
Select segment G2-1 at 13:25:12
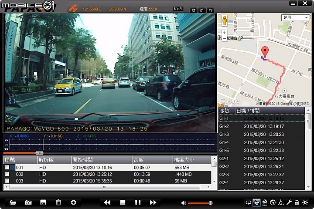pos(261,158)
